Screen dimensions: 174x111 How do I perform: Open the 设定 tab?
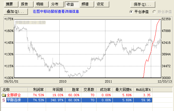pyautogui.click(x=102, y=4)
